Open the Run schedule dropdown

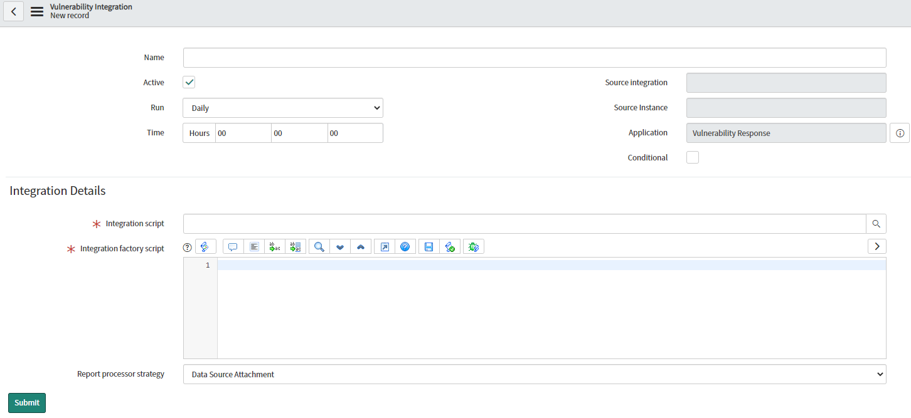click(x=282, y=107)
